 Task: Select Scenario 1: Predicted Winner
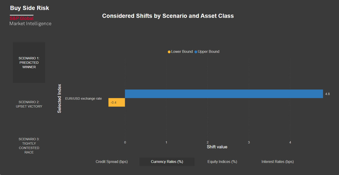coord(29,63)
